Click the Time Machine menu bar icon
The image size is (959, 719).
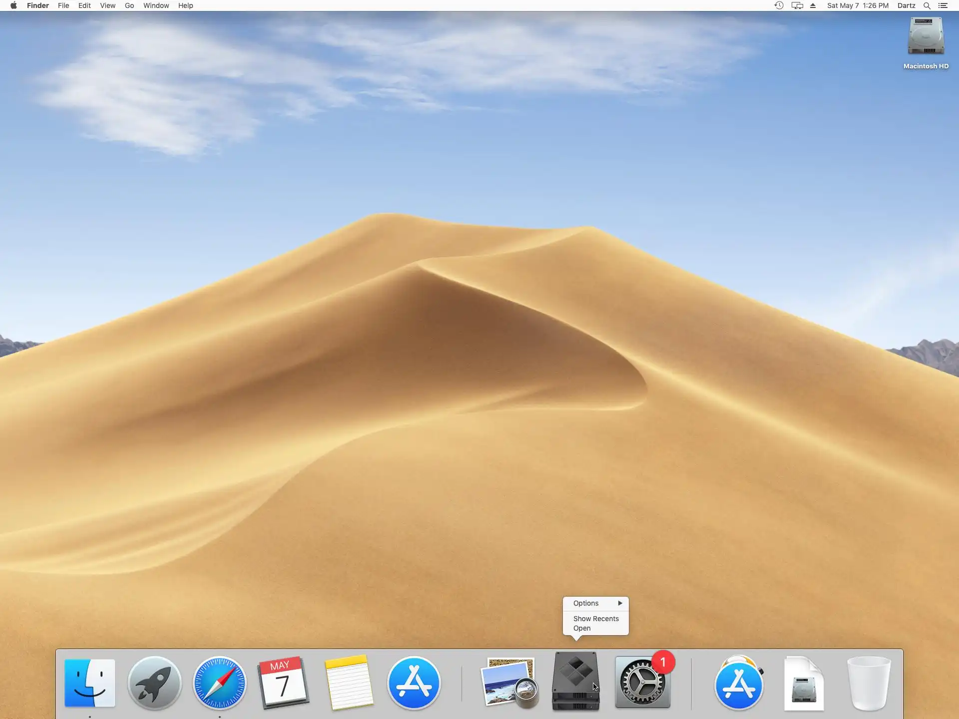click(779, 5)
